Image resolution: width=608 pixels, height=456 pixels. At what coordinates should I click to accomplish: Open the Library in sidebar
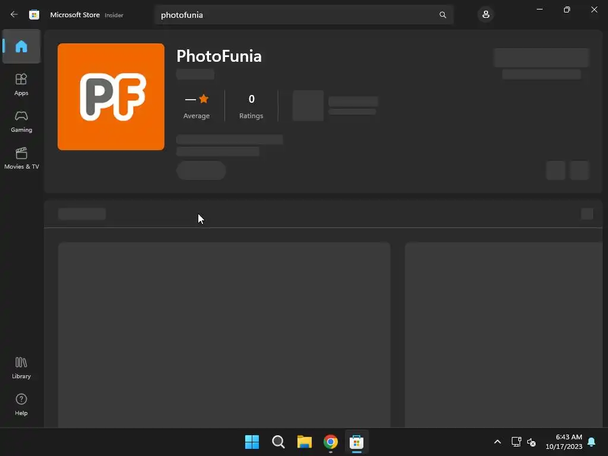click(21, 368)
